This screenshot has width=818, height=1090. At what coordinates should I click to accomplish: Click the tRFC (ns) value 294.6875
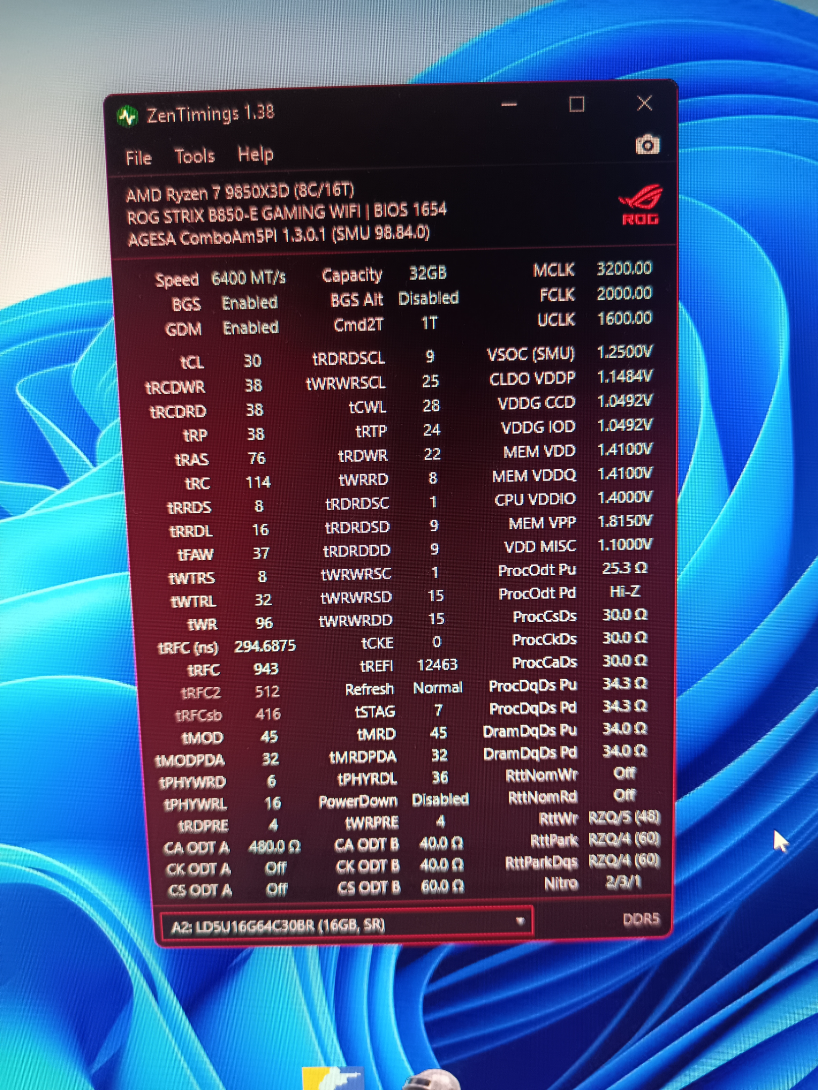[265, 646]
